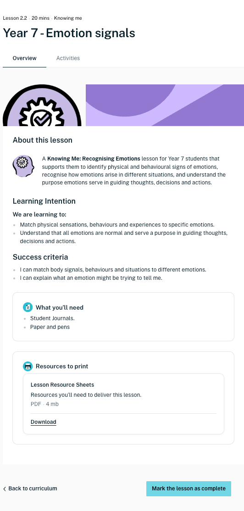Download the Lesson Resource Sheets PDF

click(43, 422)
